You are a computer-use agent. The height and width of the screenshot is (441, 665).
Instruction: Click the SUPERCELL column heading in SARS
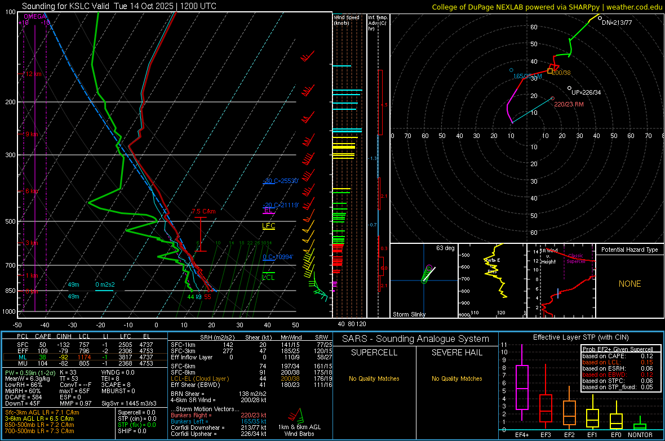(374, 353)
